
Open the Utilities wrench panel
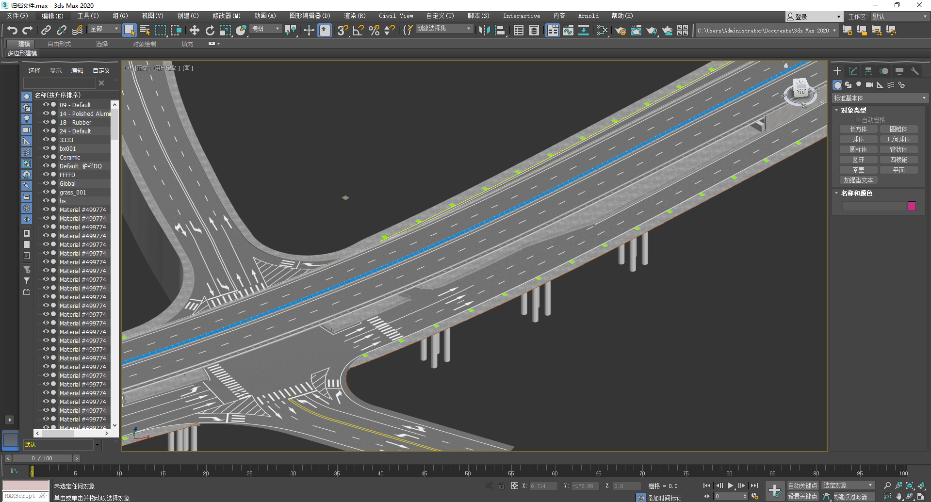click(x=915, y=71)
